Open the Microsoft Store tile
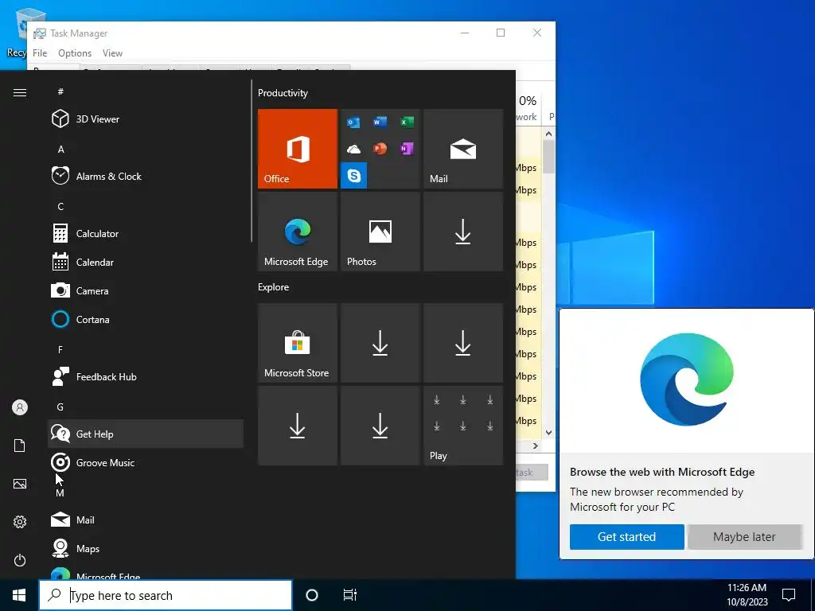 point(298,343)
